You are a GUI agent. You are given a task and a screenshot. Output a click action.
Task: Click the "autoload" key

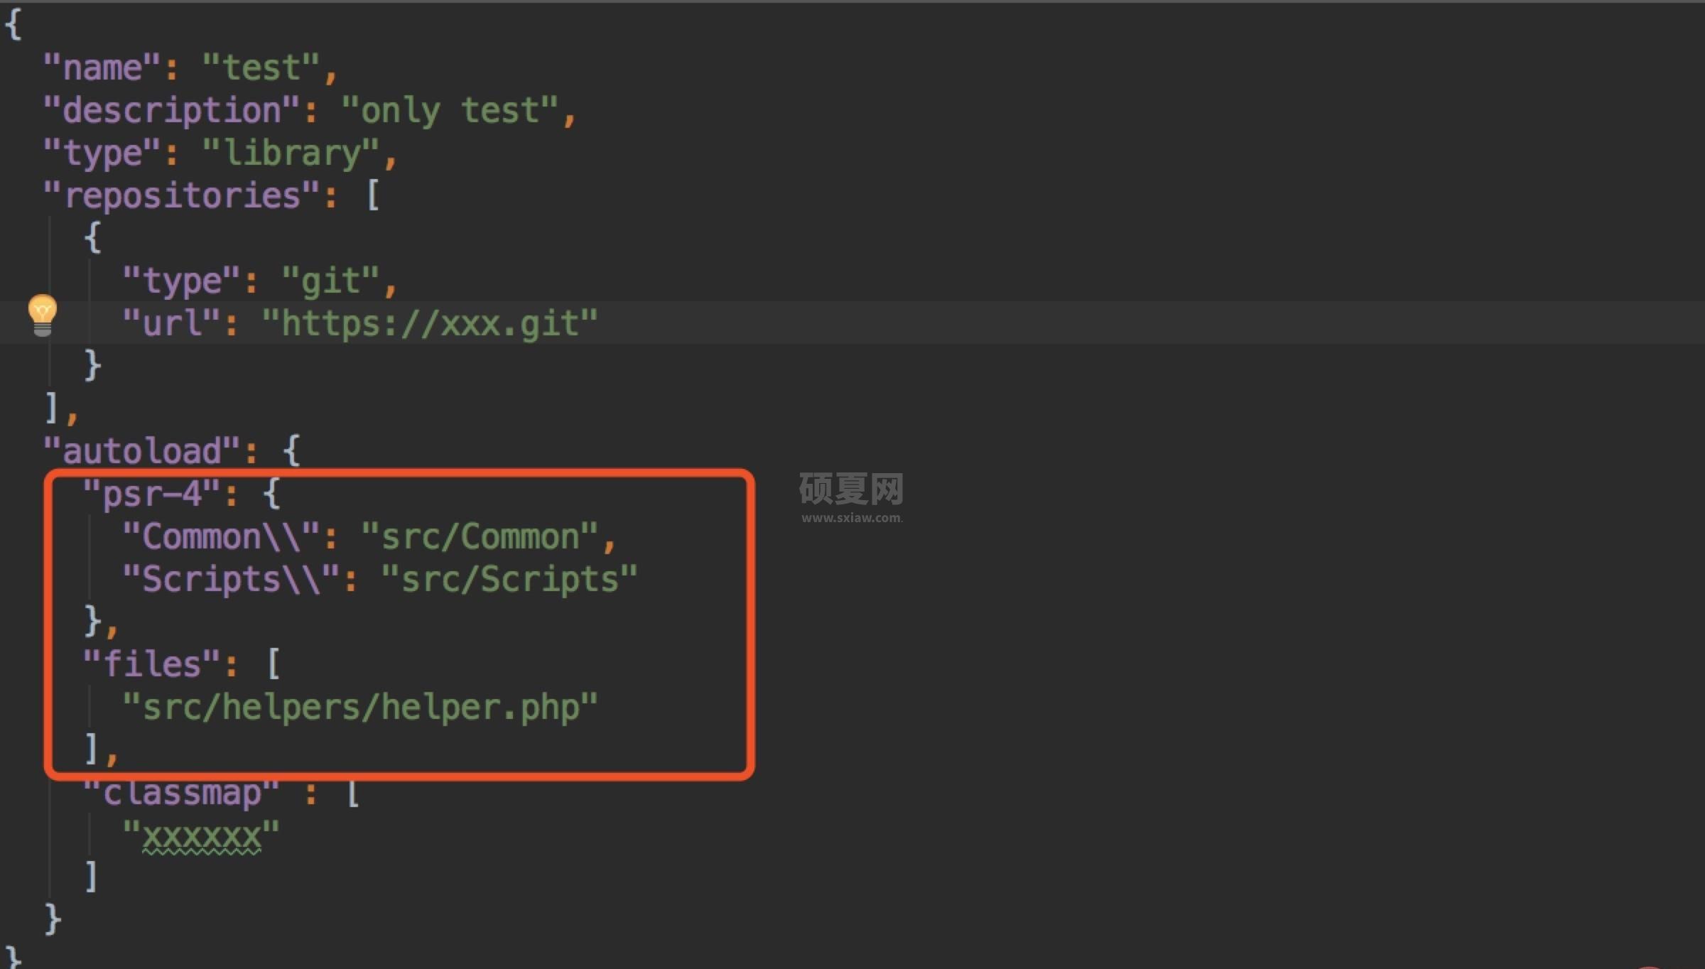(141, 451)
